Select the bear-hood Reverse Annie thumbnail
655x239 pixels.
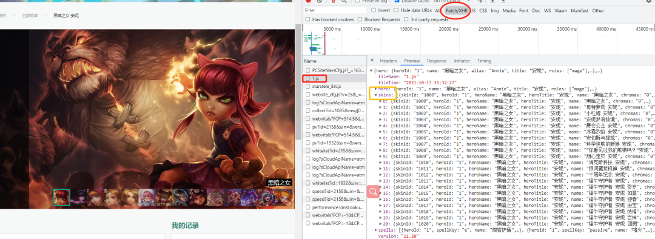[x=164, y=197]
